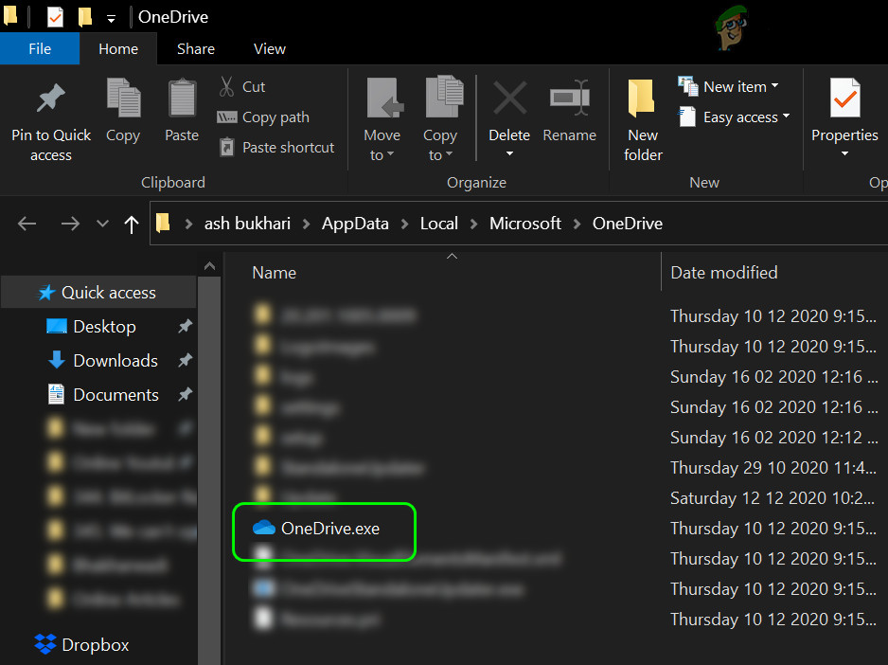Click the Forward navigation arrow
The height and width of the screenshot is (665, 888).
70,224
